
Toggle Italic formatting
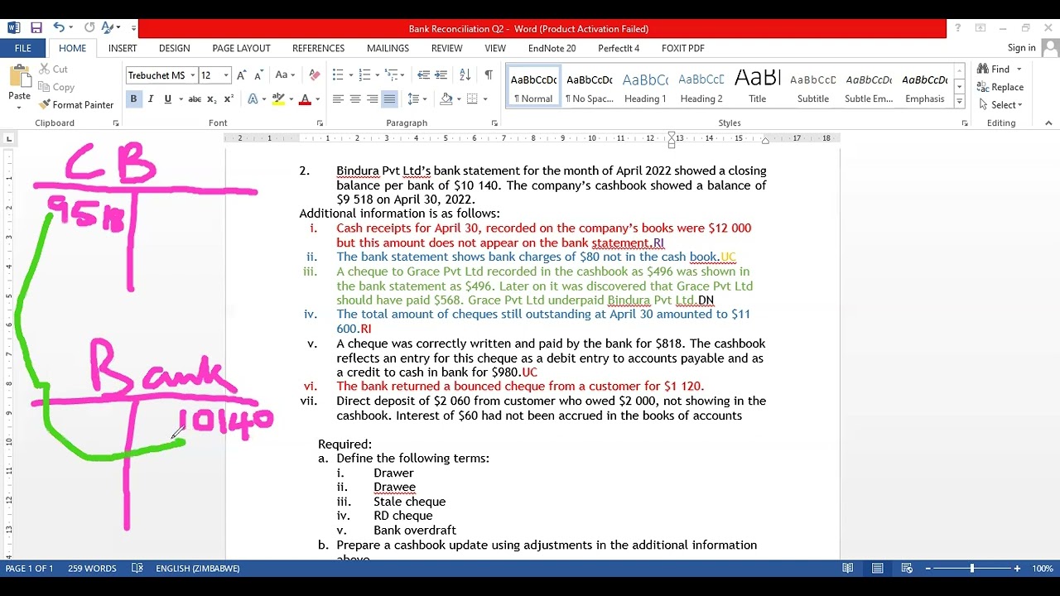tap(151, 99)
